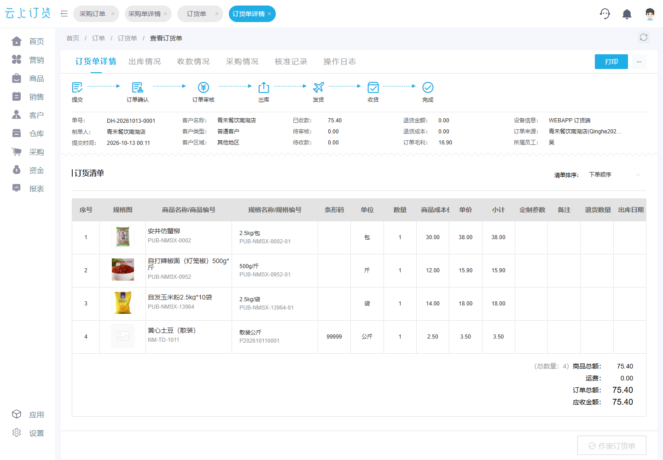Open 采购 in the sidebar

pyautogui.click(x=28, y=152)
